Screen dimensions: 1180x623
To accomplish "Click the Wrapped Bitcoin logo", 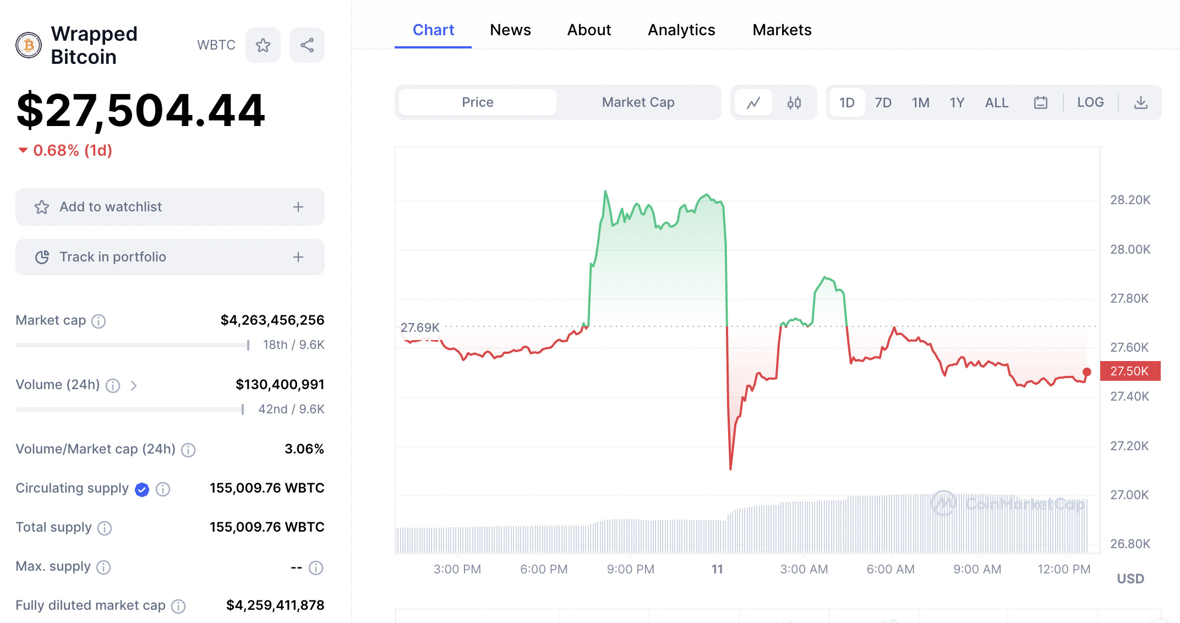I will pyautogui.click(x=28, y=45).
